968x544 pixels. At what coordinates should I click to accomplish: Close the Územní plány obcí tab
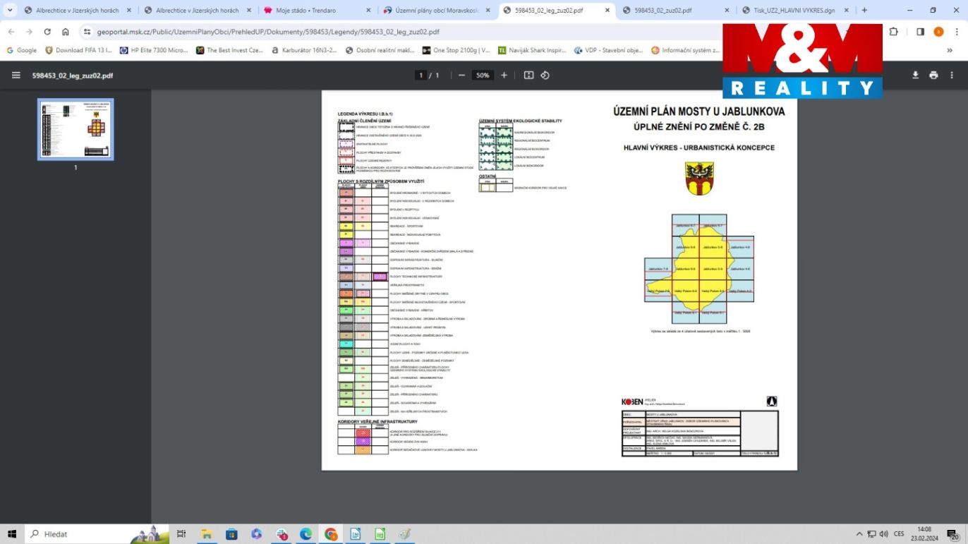click(488, 11)
